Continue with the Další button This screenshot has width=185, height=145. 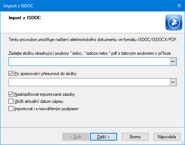103,136
